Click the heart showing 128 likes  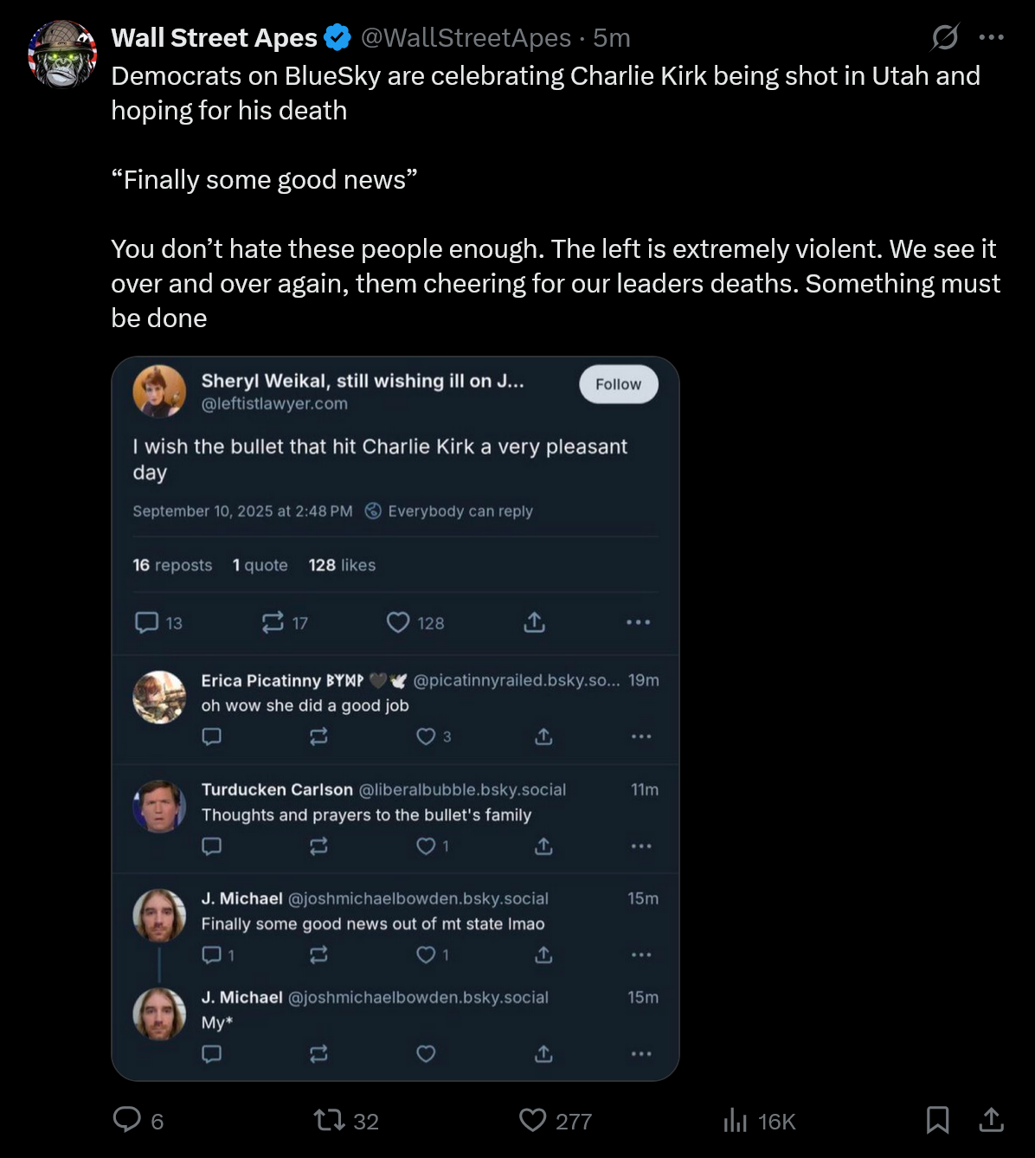(x=398, y=622)
